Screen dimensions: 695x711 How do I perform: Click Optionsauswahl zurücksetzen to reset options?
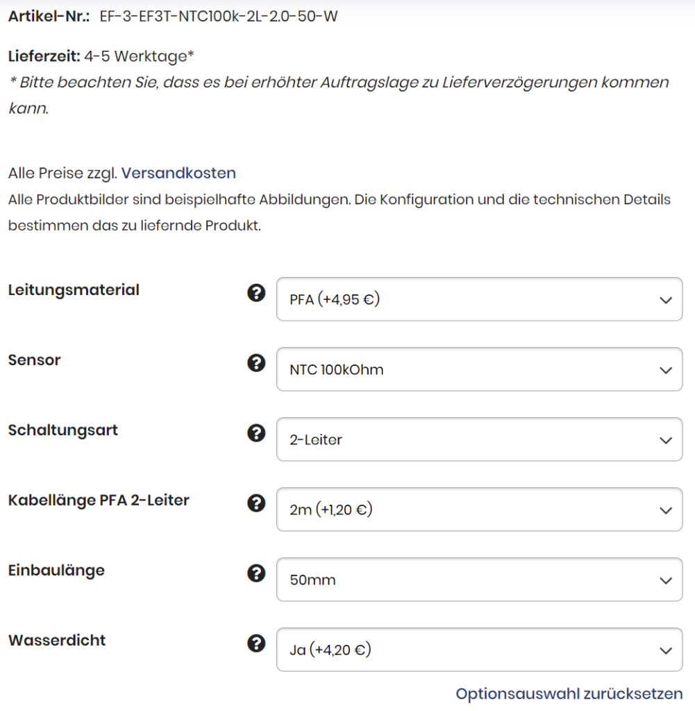pos(569,694)
